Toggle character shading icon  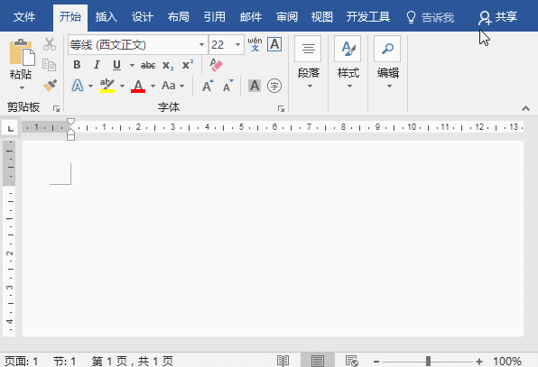point(255,86)
